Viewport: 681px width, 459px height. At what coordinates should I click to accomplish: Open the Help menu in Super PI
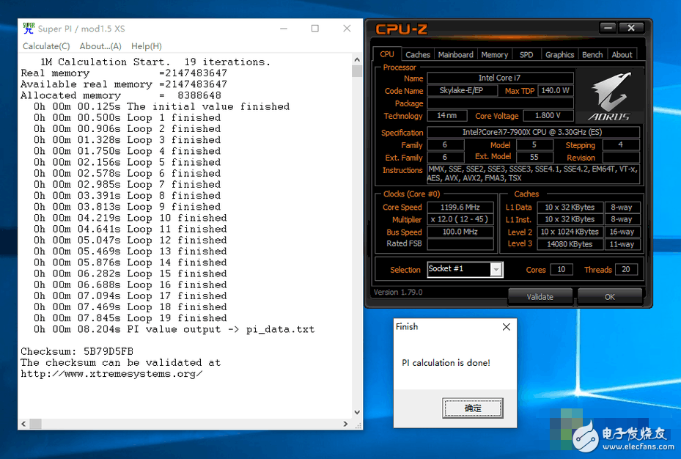(147, 45)
